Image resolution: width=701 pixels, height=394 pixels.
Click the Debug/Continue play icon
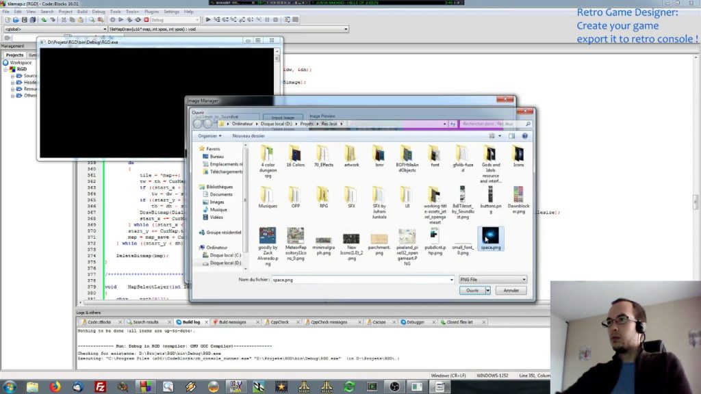(208, 20)
